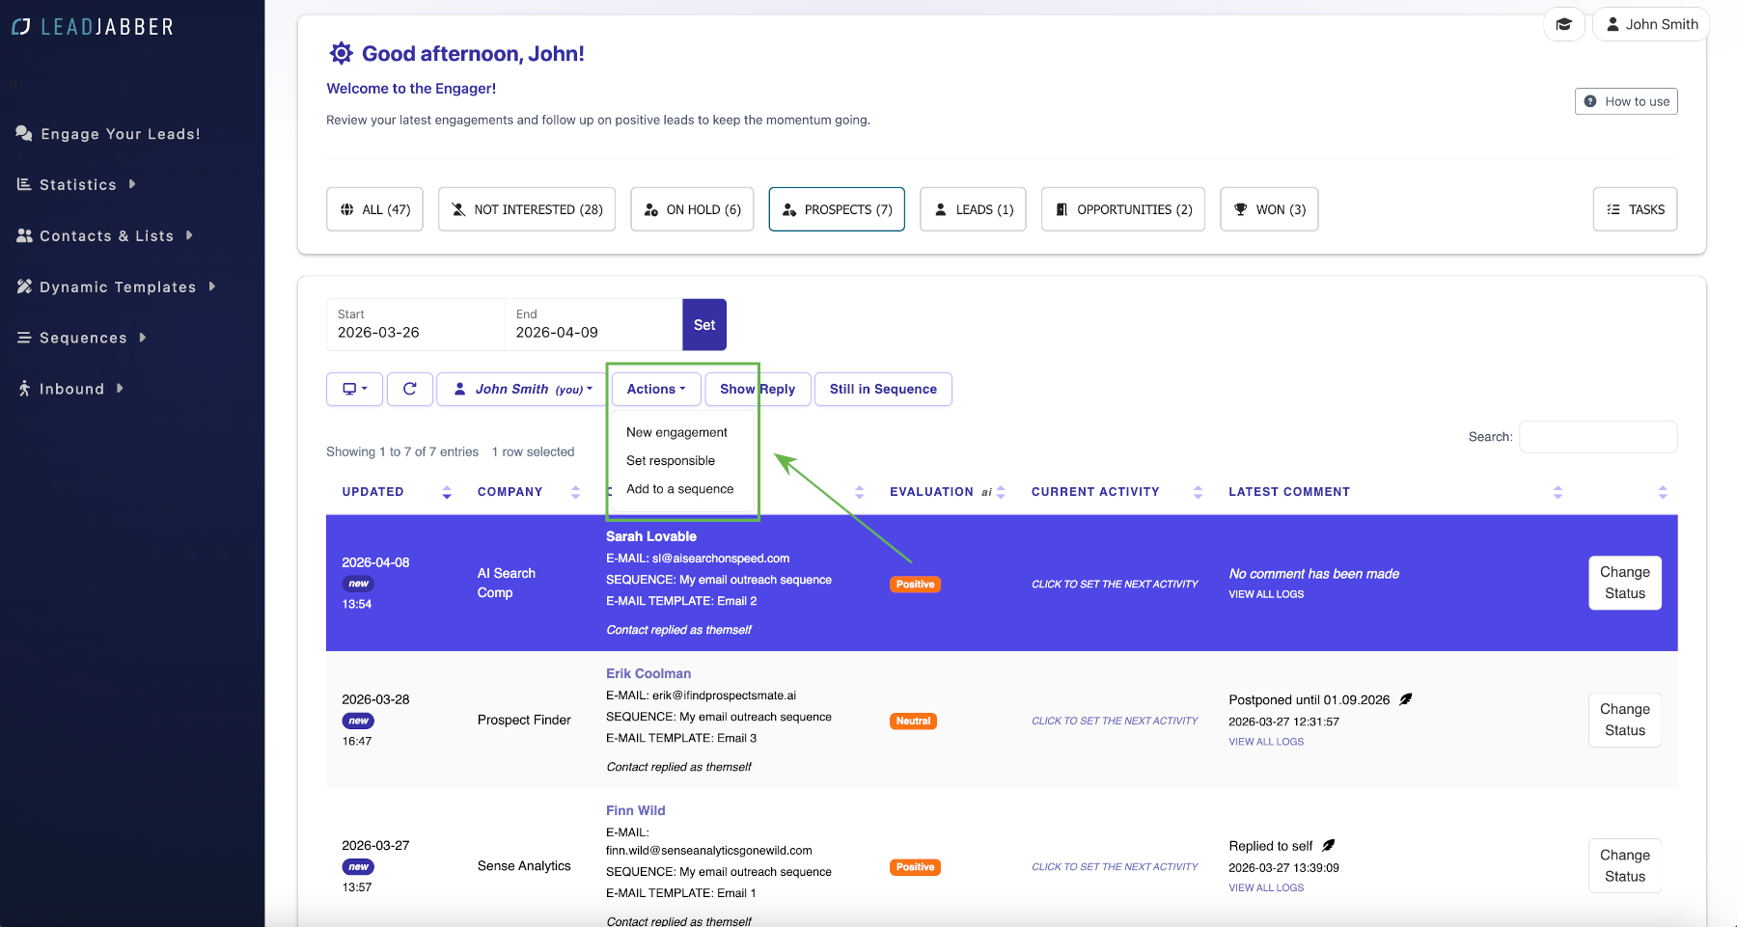Viewport: 1737px width, 927px height.
Task: Open the graduation cap tutorial icon
Action: pyautogui.click(x=1564, y=24)
